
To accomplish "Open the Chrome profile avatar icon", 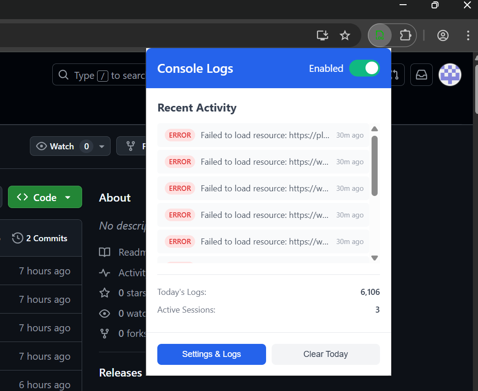I will point(443,35).
